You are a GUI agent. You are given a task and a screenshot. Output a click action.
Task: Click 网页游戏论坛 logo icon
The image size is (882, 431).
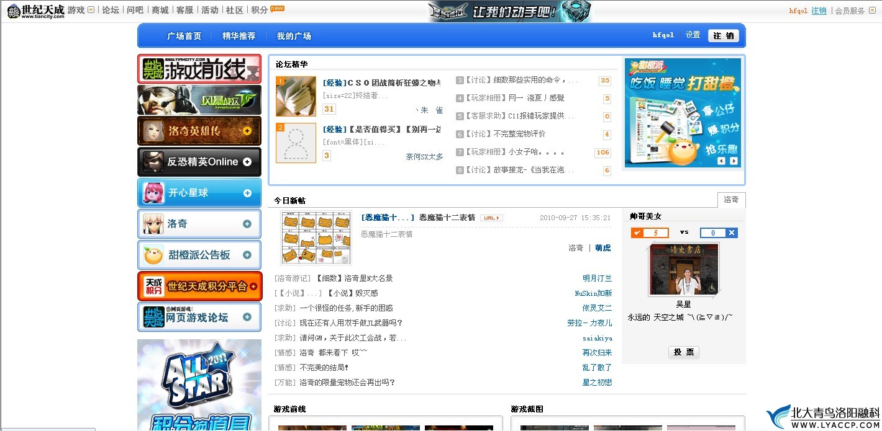click(x=153, y=317)
